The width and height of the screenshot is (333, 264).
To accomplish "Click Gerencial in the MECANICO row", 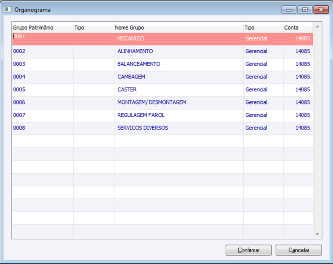I will coord(256,38).
